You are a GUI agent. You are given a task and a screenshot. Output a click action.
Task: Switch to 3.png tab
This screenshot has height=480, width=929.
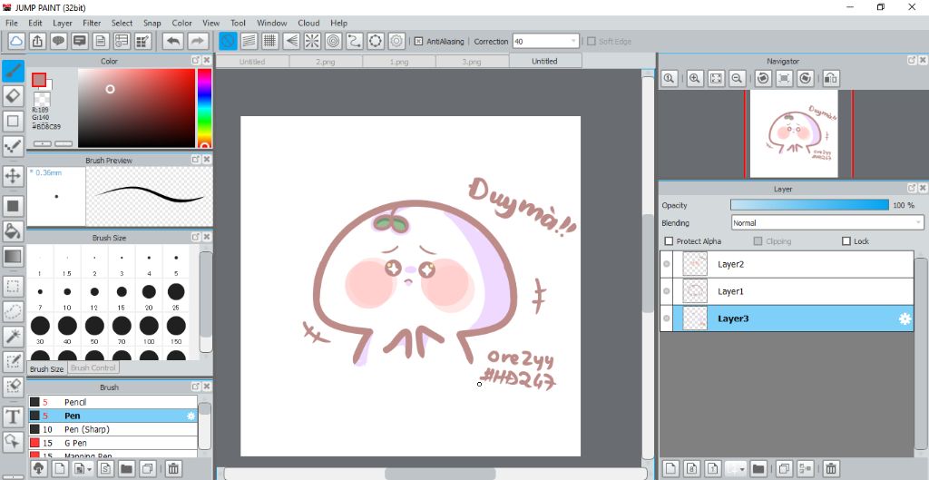point(472,61)
